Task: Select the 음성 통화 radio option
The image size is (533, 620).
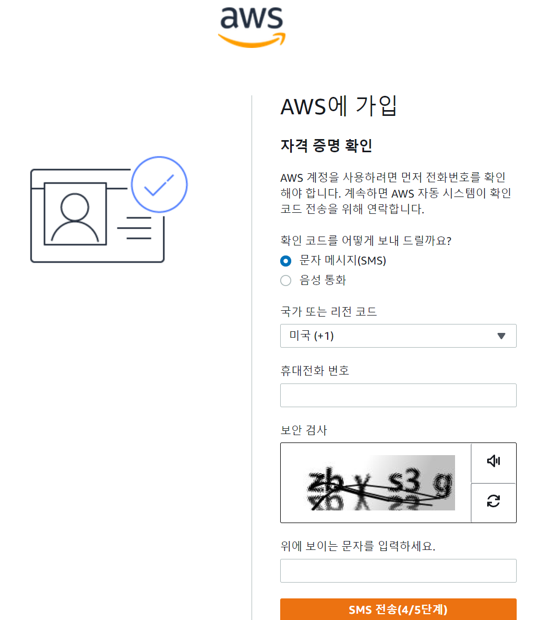Action: (285, 281)
